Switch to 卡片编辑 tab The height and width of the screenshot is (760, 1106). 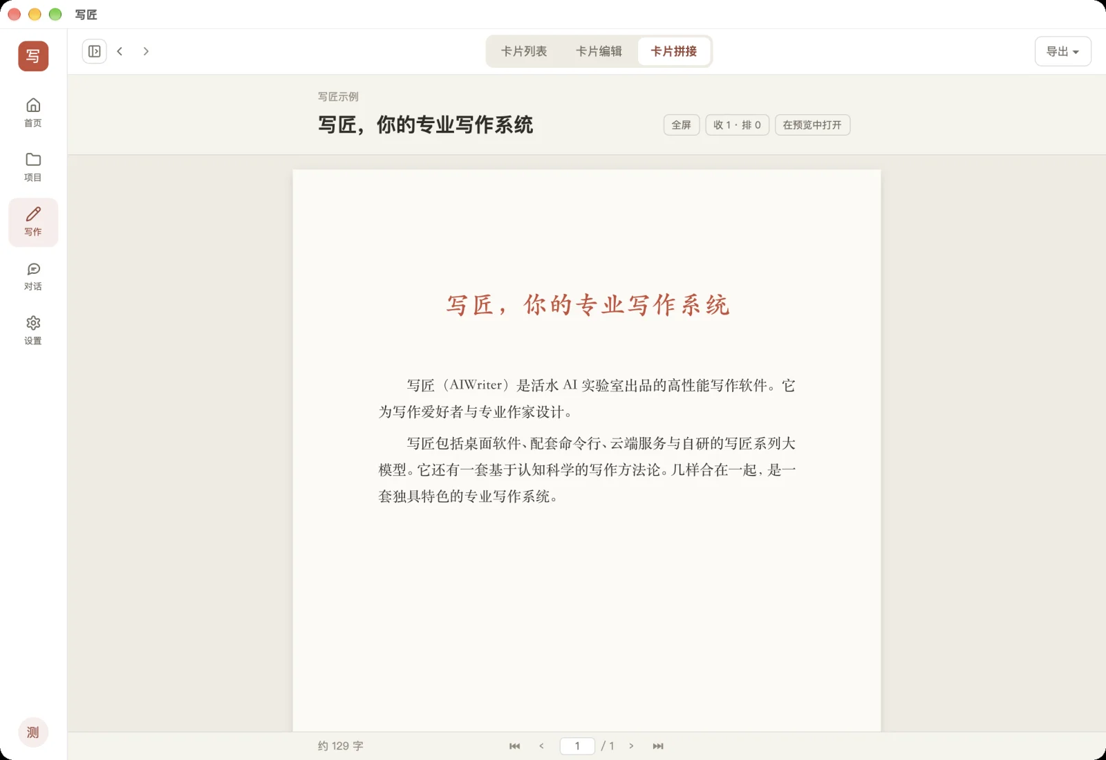tap(599, 51)
